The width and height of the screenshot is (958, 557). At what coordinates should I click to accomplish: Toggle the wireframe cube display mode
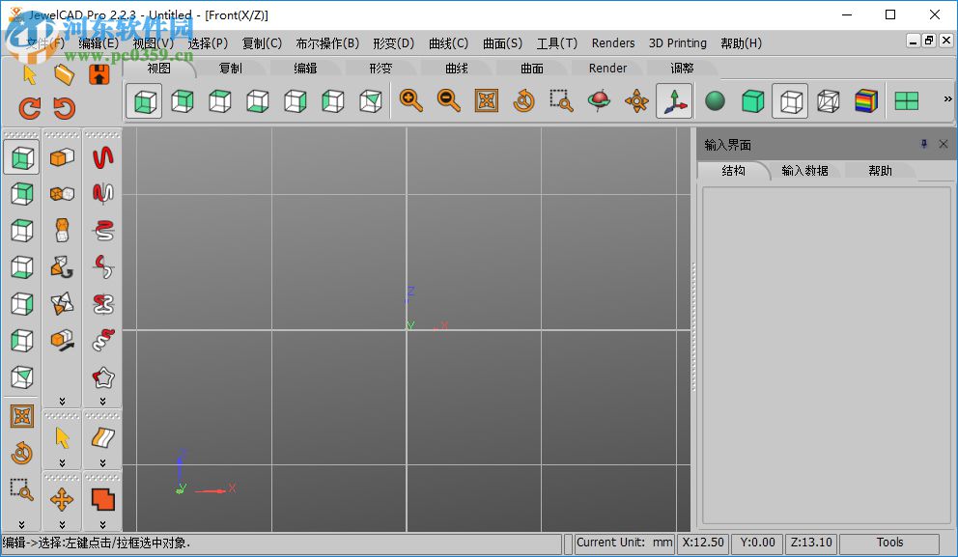(x=790, y=100)
